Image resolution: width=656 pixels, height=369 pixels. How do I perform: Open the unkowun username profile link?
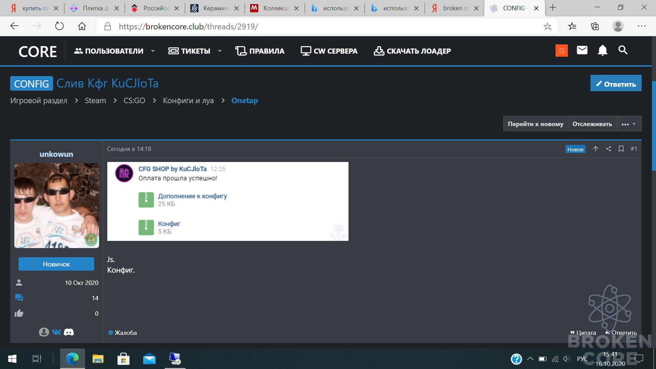click(56, 154)
